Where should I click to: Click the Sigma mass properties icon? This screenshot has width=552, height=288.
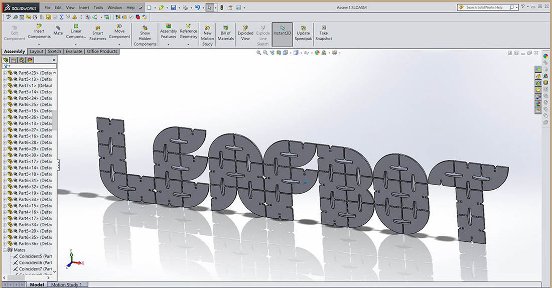pyautogui.click(x=62, y=17)
